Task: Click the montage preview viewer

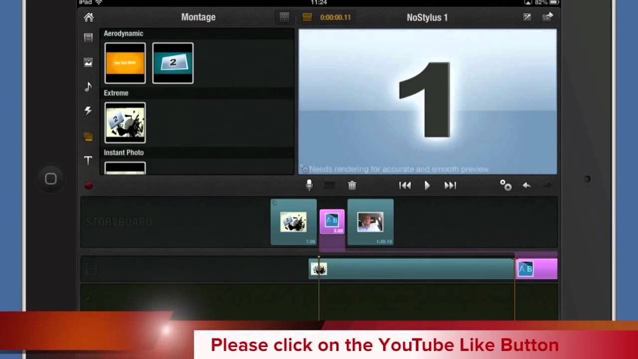Action: click(x=428, y=102)
